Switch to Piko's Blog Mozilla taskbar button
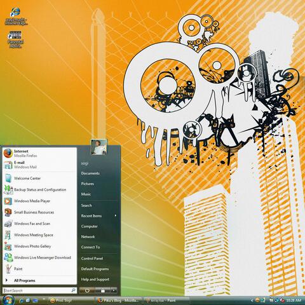This screenshot has height=305, width=305. pos(119,301)
